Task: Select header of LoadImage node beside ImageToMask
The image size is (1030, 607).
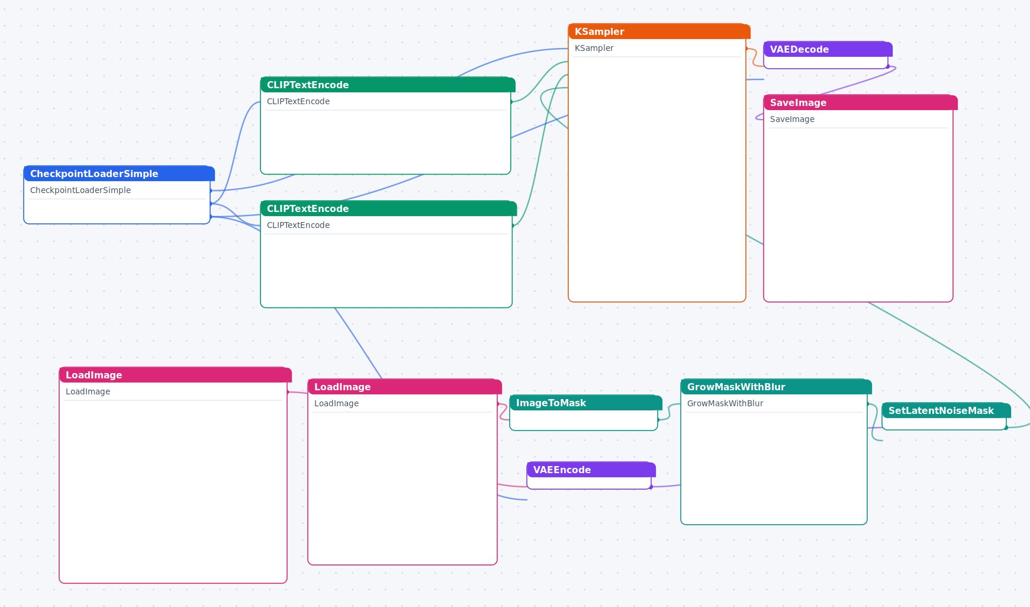Action: click(x=404, y=387)
